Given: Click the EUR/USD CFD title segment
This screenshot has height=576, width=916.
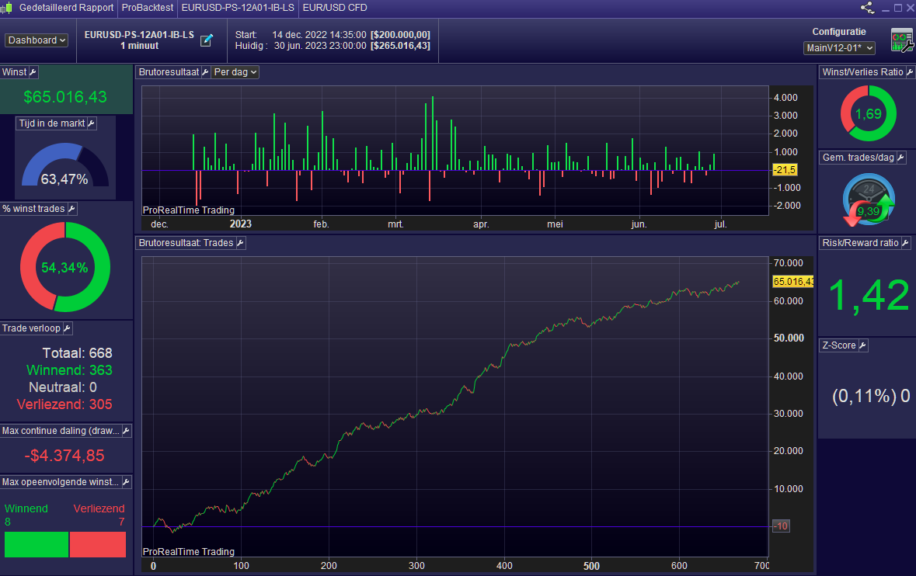Looking at the screenshot, I should [x=335, y=8].
